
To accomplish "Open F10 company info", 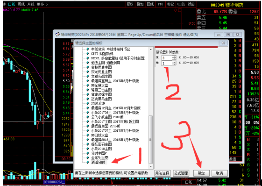I will click(160, 4).
